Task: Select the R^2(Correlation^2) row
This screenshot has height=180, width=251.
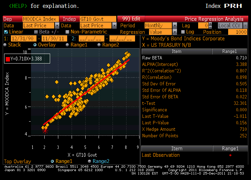Action: [x=194, y=71]
